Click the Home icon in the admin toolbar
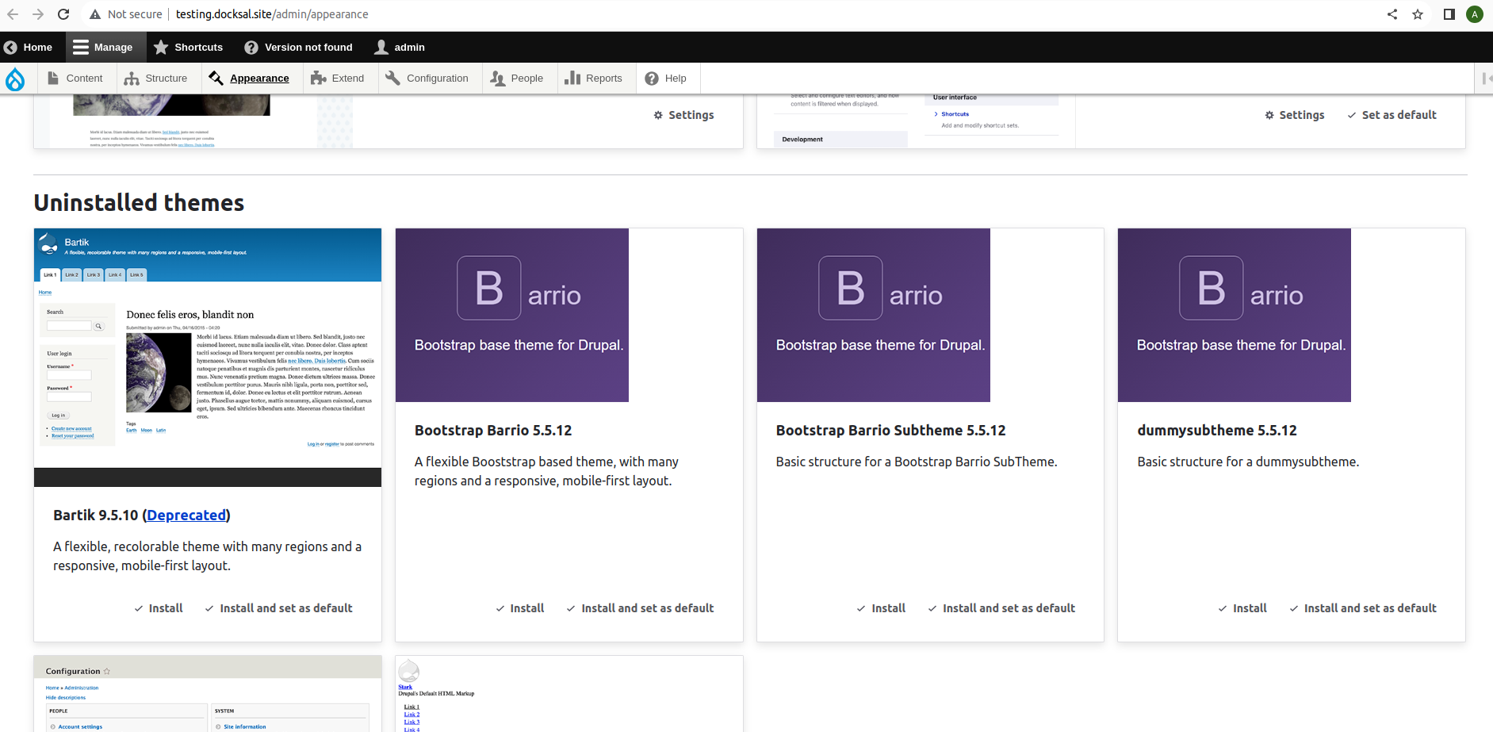The width and height of the screenshot is (1493, 732). pos(10,47)
